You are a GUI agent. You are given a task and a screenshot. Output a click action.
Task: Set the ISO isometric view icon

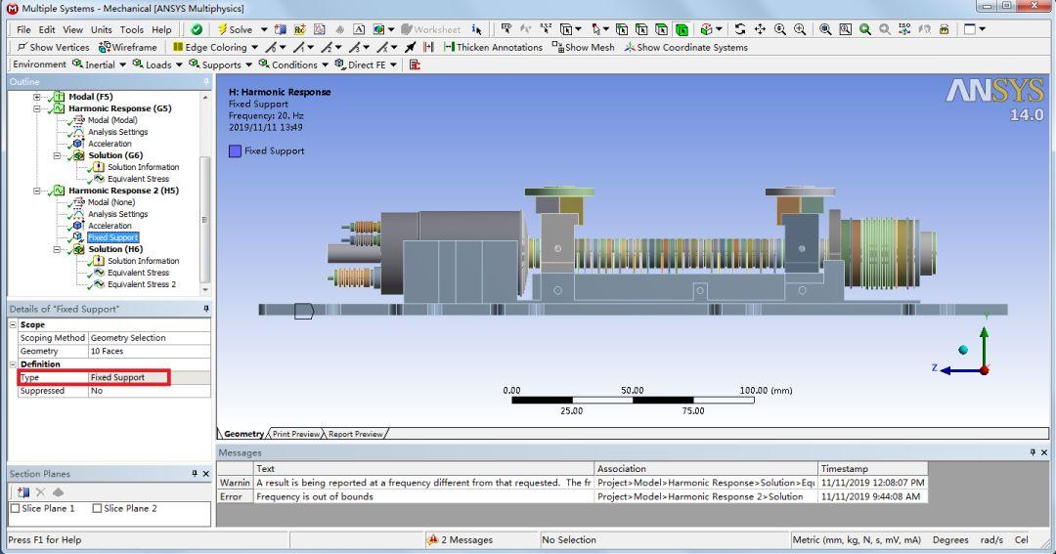904,29
